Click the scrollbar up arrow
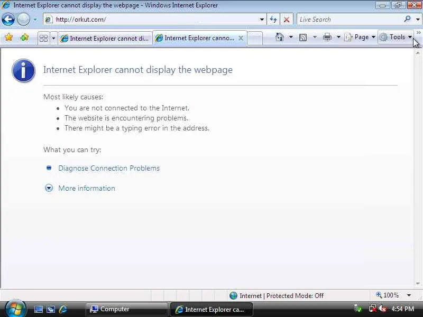The image size is (423, 317). [418, 53]
